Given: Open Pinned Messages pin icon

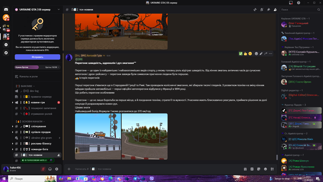Looking at the screenshot, I should (x=268, y=10).
